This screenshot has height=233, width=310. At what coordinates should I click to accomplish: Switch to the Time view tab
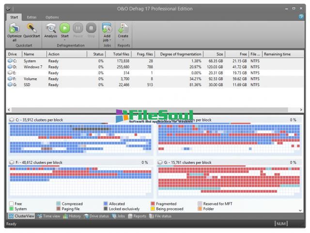(49, 216)
